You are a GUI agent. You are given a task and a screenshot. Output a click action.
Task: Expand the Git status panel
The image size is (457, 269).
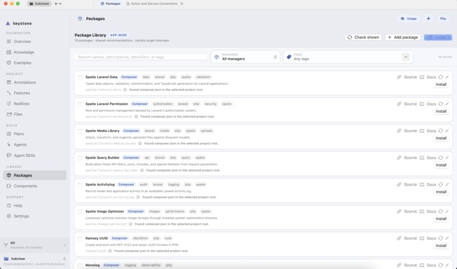(x=35, y=245)
